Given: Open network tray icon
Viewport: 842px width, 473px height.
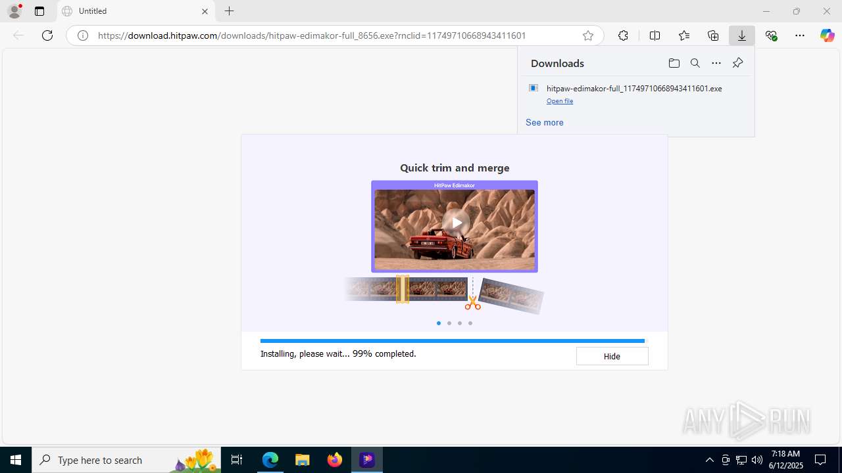Looking at the screenshot, I should [x=741, y=460].
